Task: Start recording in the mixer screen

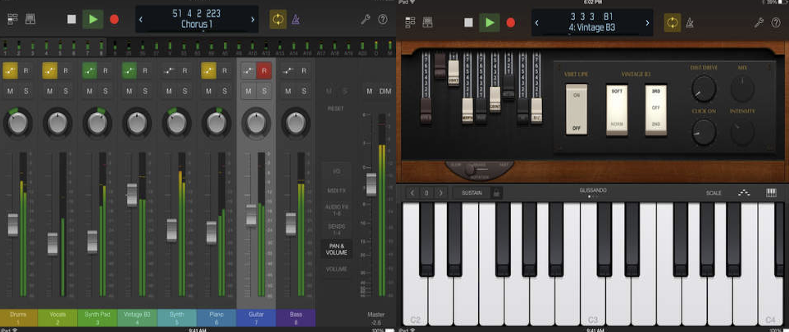Action: [x=114, y=19]
